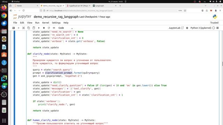Go back in browser history

coord(15,10)
